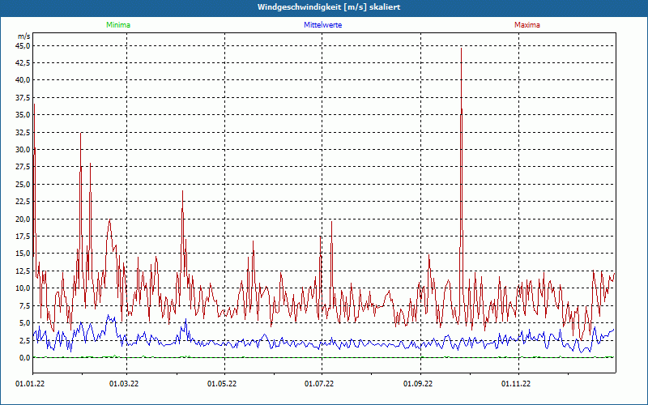Click the Windgeschwindigkeit chart title

tap(329, 7)
